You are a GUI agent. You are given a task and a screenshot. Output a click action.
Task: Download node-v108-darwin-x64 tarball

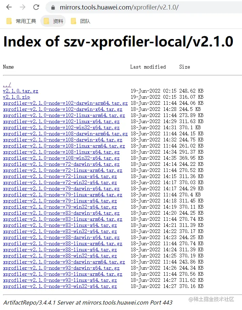(63, 140)
